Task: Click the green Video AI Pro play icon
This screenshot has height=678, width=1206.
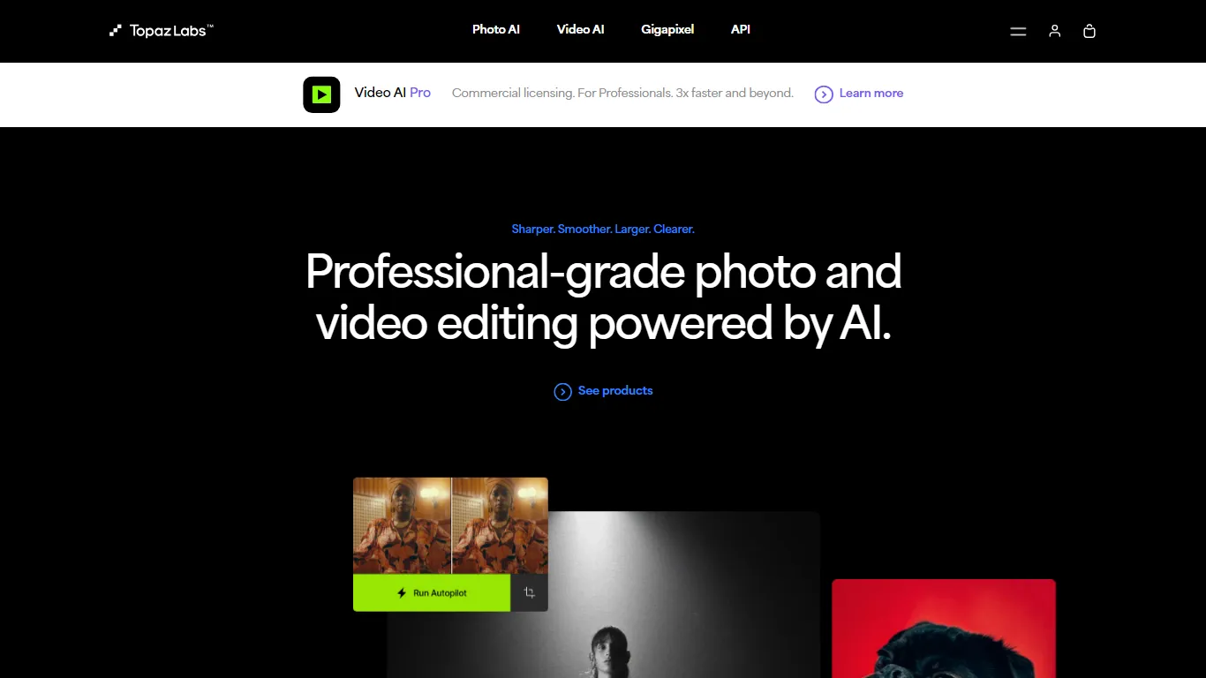Action: pyautogui.click(x=321, y=94)
